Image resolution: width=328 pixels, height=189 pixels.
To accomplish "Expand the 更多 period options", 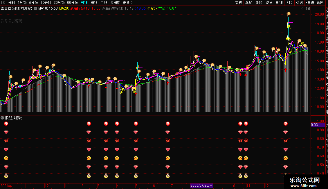I will click(x=127, y=3).
